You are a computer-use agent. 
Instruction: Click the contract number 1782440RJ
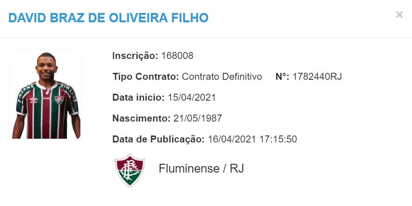click(317, 77)
